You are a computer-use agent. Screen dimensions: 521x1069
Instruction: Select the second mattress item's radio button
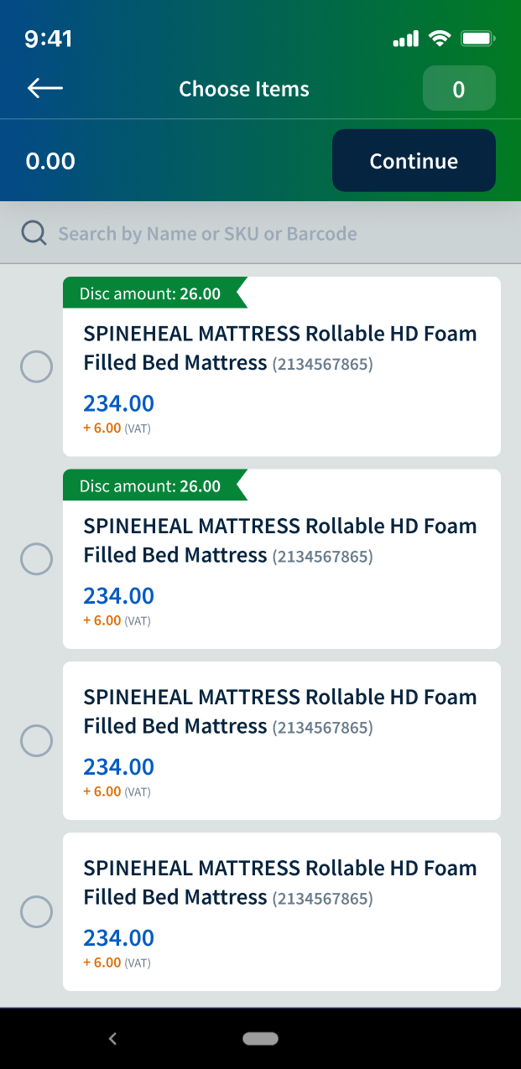36,559
